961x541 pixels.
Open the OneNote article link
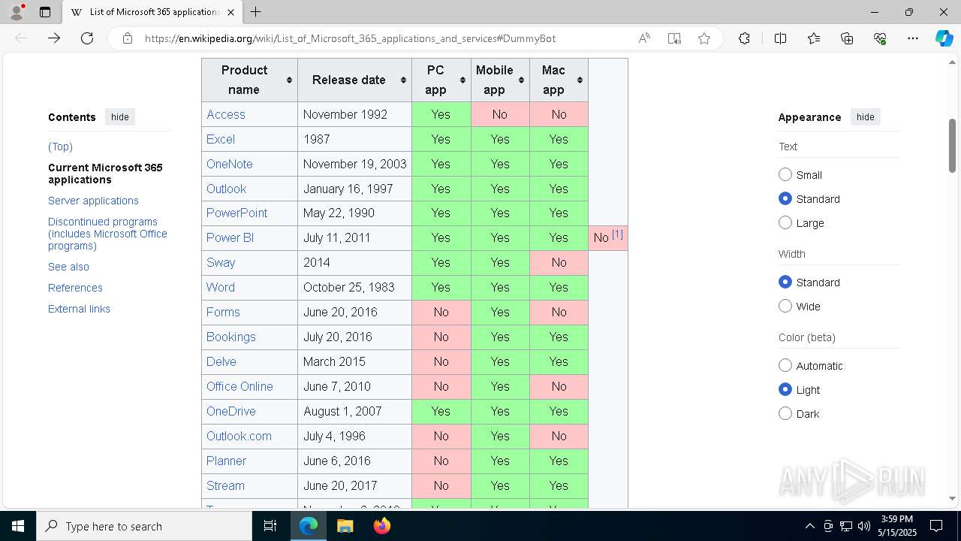tap(230, 164)
